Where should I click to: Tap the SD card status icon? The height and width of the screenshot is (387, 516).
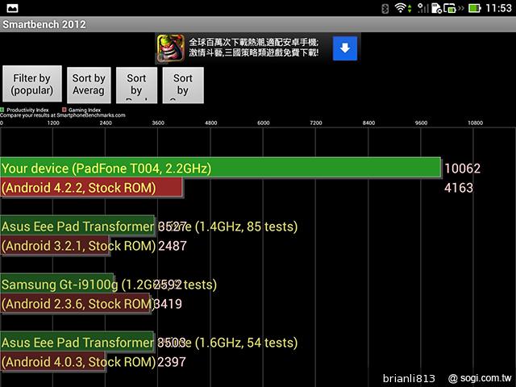point(436,8)
